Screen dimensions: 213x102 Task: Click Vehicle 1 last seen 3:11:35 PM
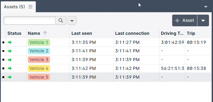[84, 42]
